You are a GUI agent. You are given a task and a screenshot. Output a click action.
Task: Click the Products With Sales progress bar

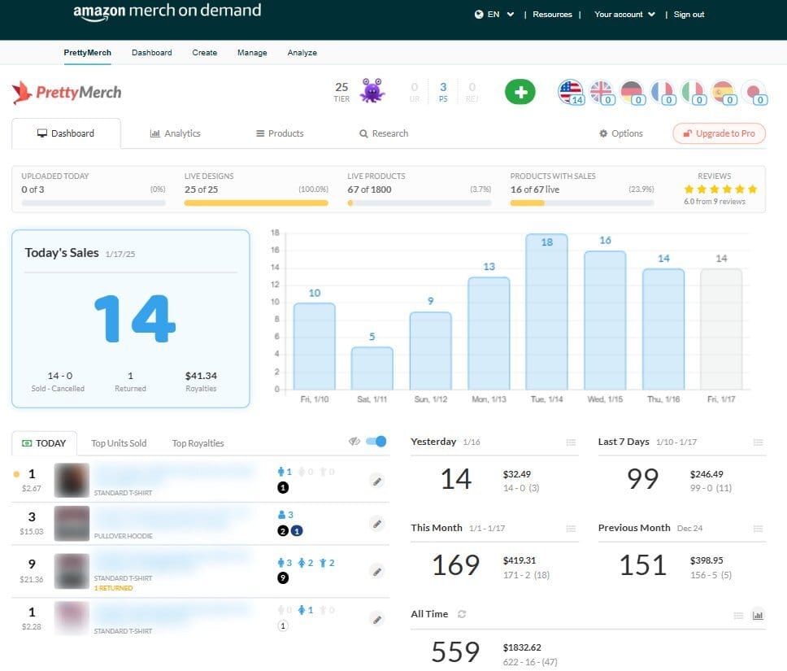[582, 203]
